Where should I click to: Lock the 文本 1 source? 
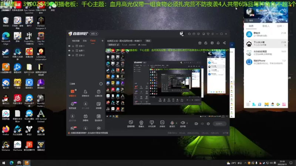(x=73, y=46)
